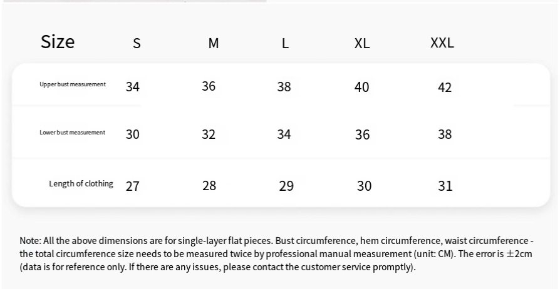Click the Upper bust measurement row label
This screenshot has width=560, height=289.
tap(73, 84)
